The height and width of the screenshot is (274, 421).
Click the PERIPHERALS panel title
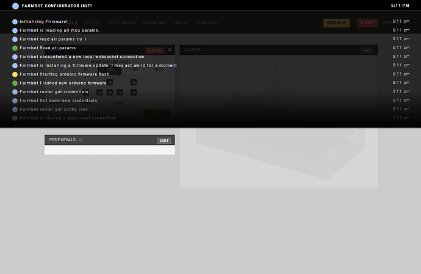pyautogui.click(x=62, y=140)
